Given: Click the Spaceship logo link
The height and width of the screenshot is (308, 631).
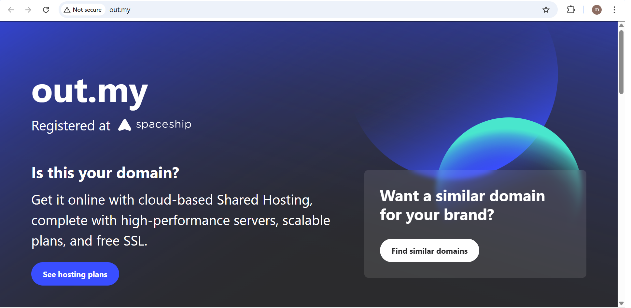Looking at the screenshot, I should coord(155,125).
